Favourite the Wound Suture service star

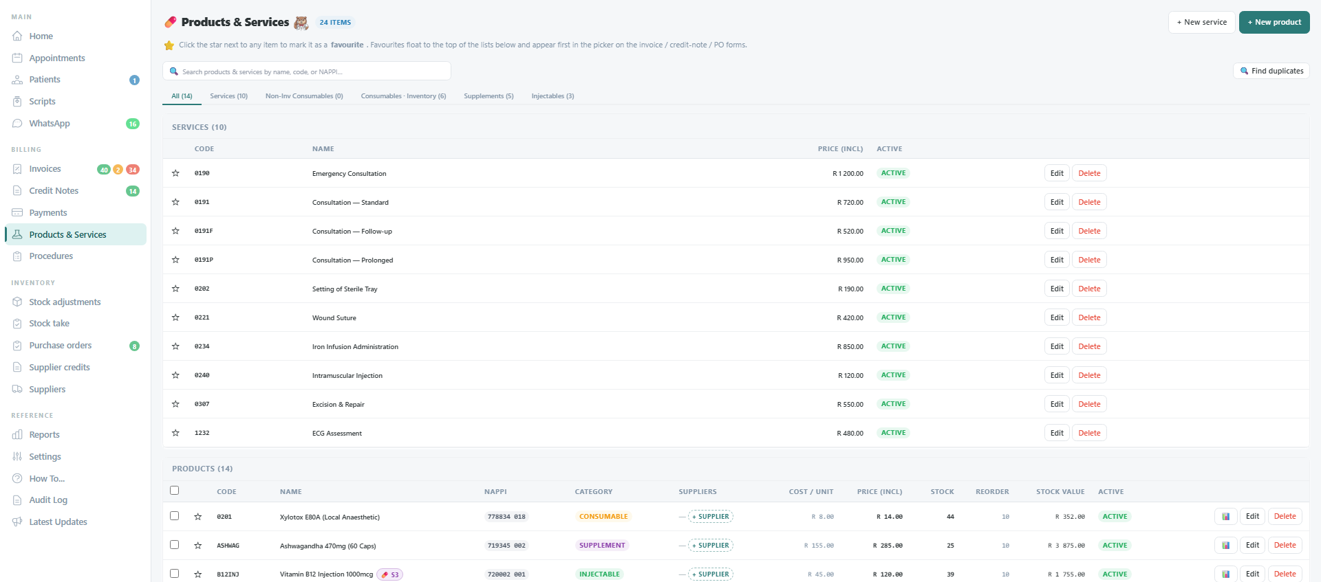click(x=175, y=317)
